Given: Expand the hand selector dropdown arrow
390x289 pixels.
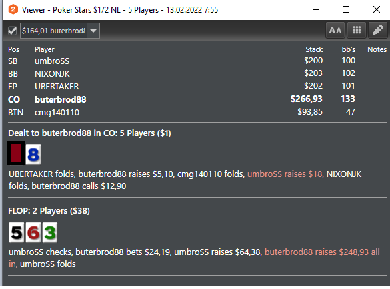Looking at the screenshot, I should tap(93, 31).
